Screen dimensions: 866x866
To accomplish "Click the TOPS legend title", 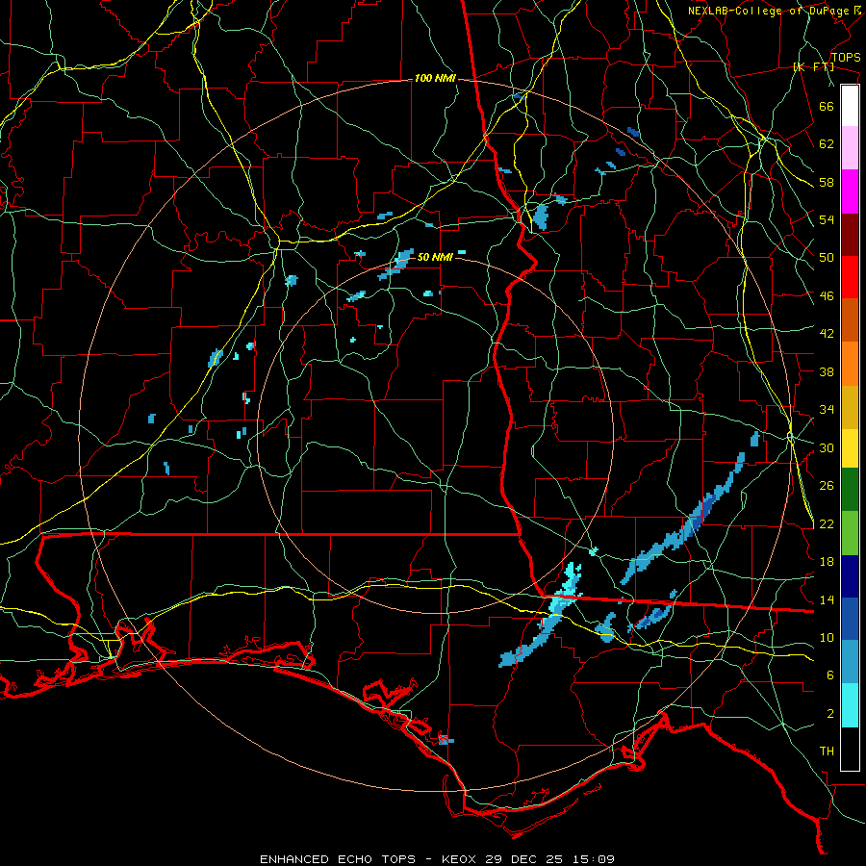I will (846, 58).
